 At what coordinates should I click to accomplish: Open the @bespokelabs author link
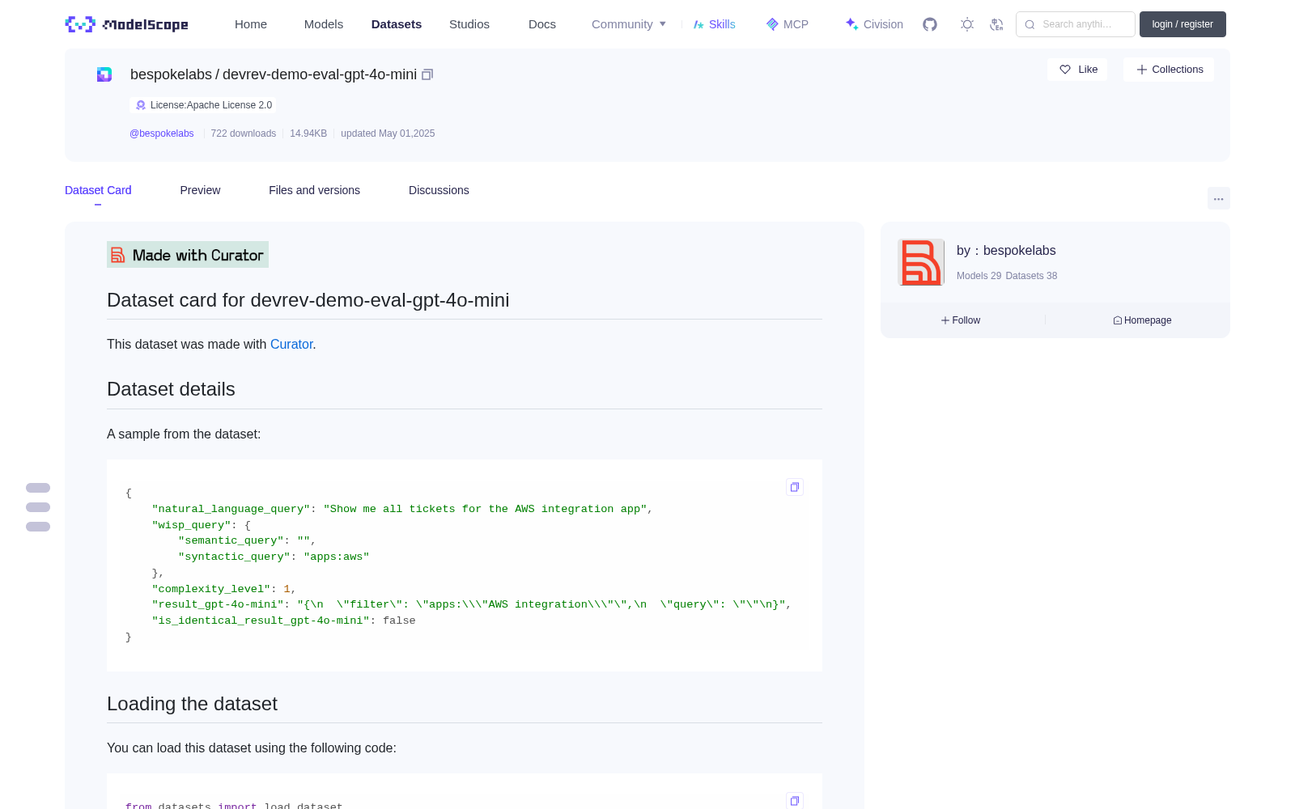pyautogui.click(x=162, y=133)
